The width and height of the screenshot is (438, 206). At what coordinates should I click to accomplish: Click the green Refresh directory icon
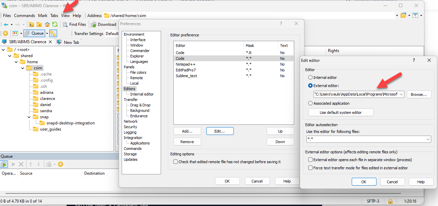point(55,24)
